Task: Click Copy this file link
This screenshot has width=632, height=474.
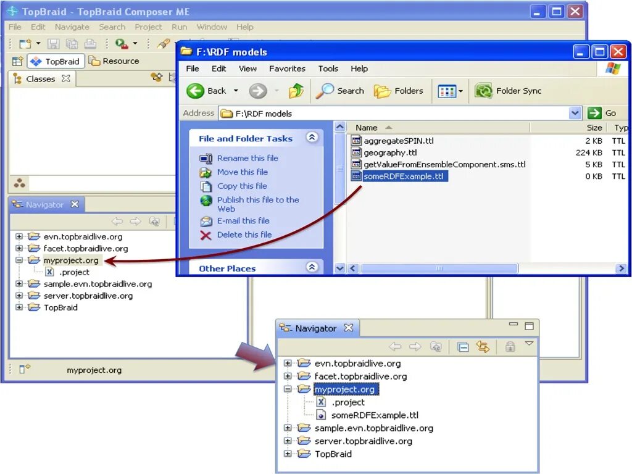Action: [242, 186]
